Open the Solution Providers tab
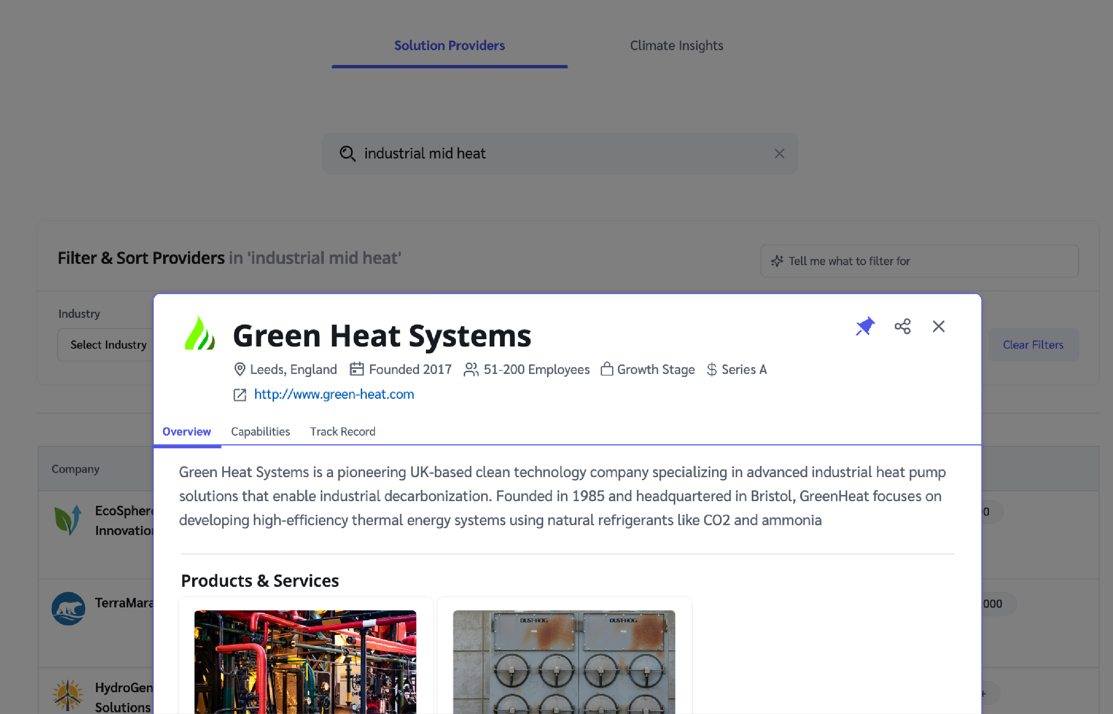This screenshot has height=714, width=1113. pyautogui.click(x=449, y=45)
